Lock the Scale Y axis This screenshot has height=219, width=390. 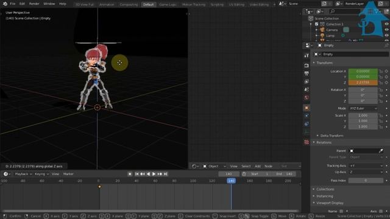381,121
